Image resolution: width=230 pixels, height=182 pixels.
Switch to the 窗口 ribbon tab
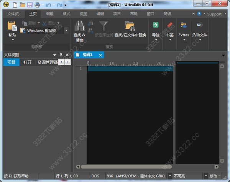pyautogui.click(x=151, y=14)
